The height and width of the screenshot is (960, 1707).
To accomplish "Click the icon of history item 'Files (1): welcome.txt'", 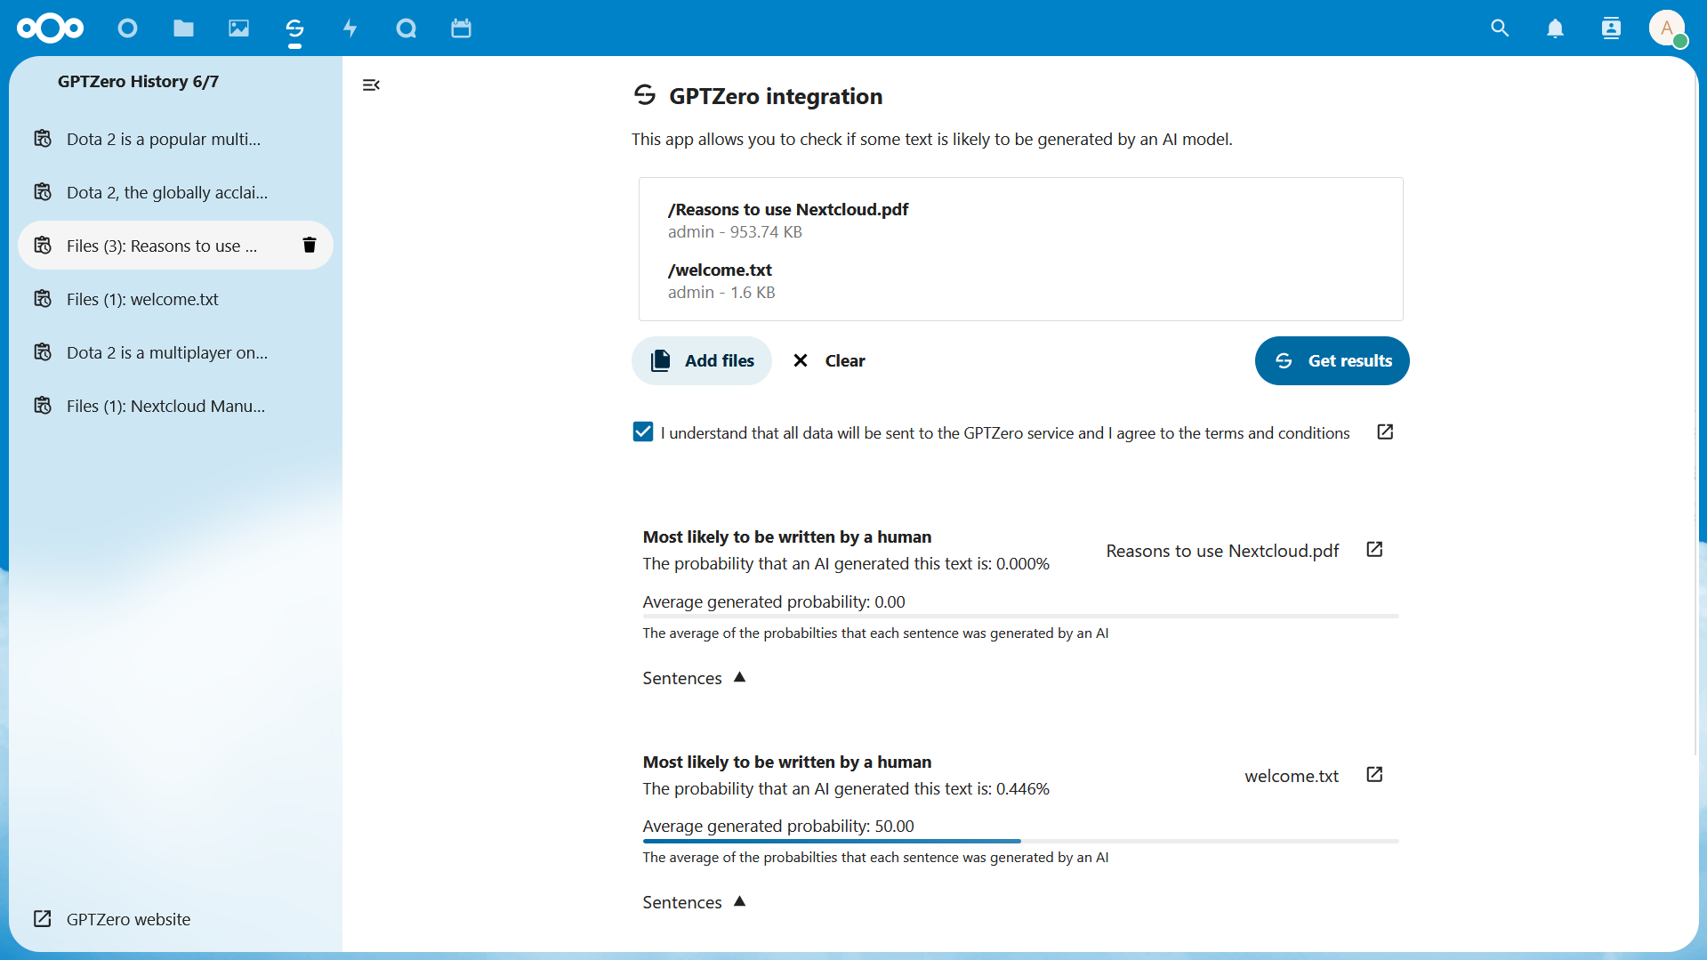I will pyautogui.click(x=43, y=299).
